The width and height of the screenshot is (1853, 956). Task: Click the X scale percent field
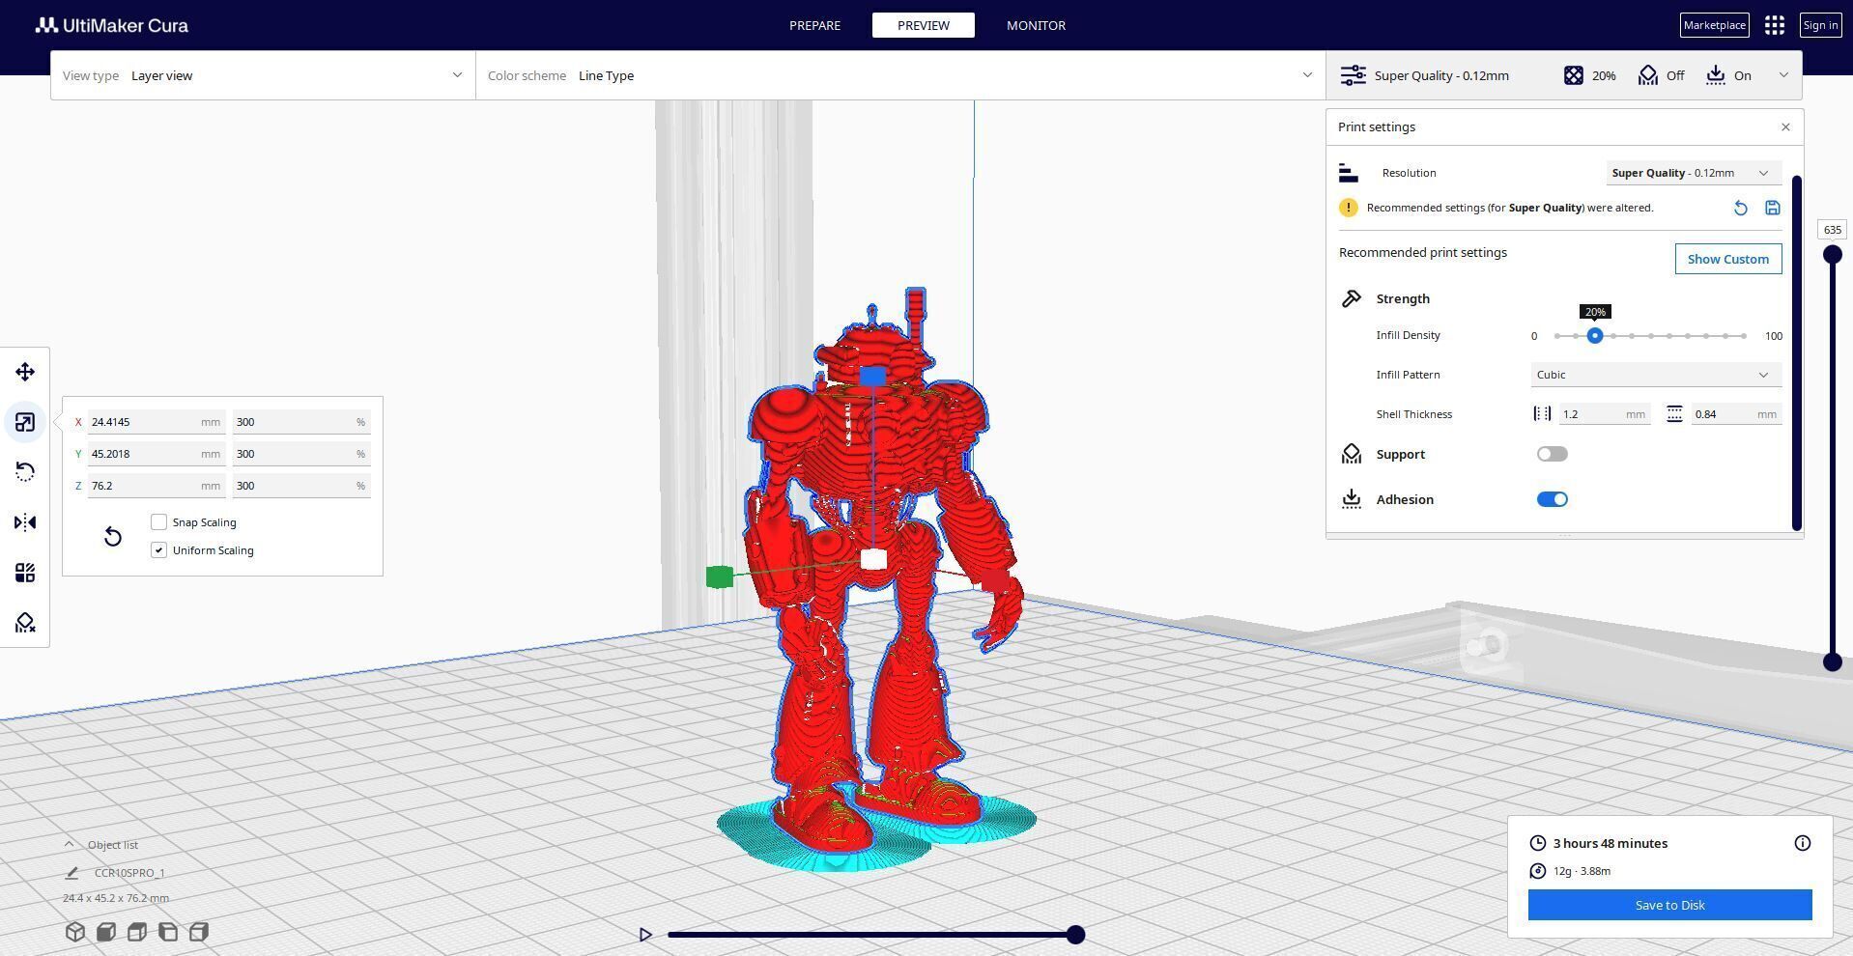[x=301, y=422]
